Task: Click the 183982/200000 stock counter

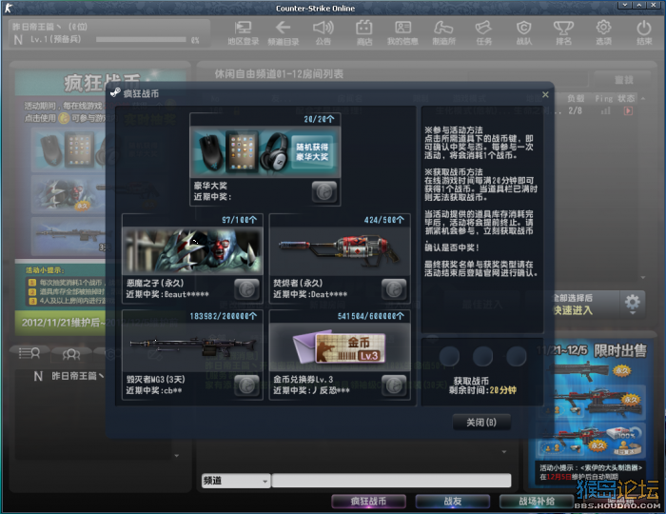Action: point(224,316)
